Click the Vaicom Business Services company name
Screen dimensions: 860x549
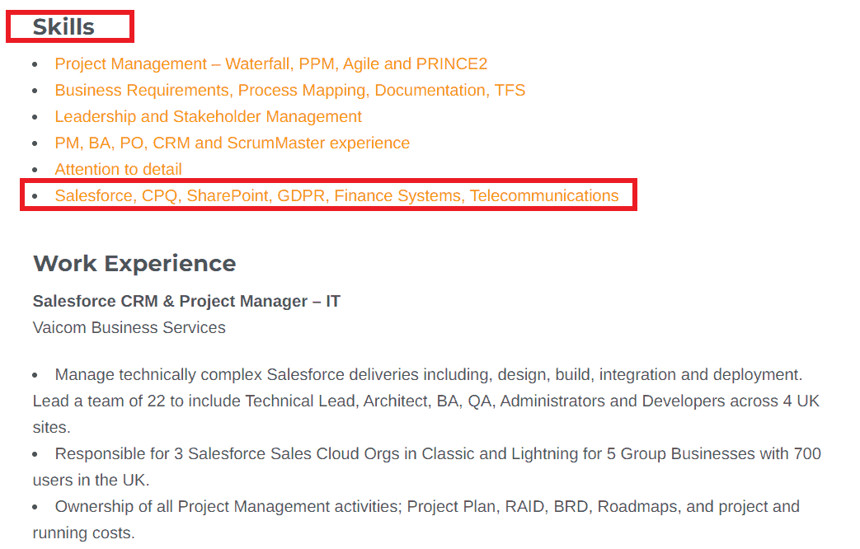click(129, 328)
